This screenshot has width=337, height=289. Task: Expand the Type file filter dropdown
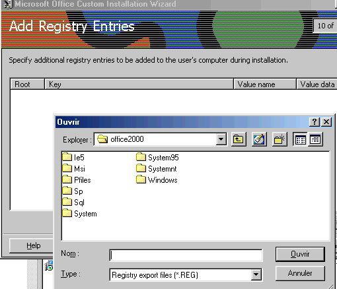[256, 274]
